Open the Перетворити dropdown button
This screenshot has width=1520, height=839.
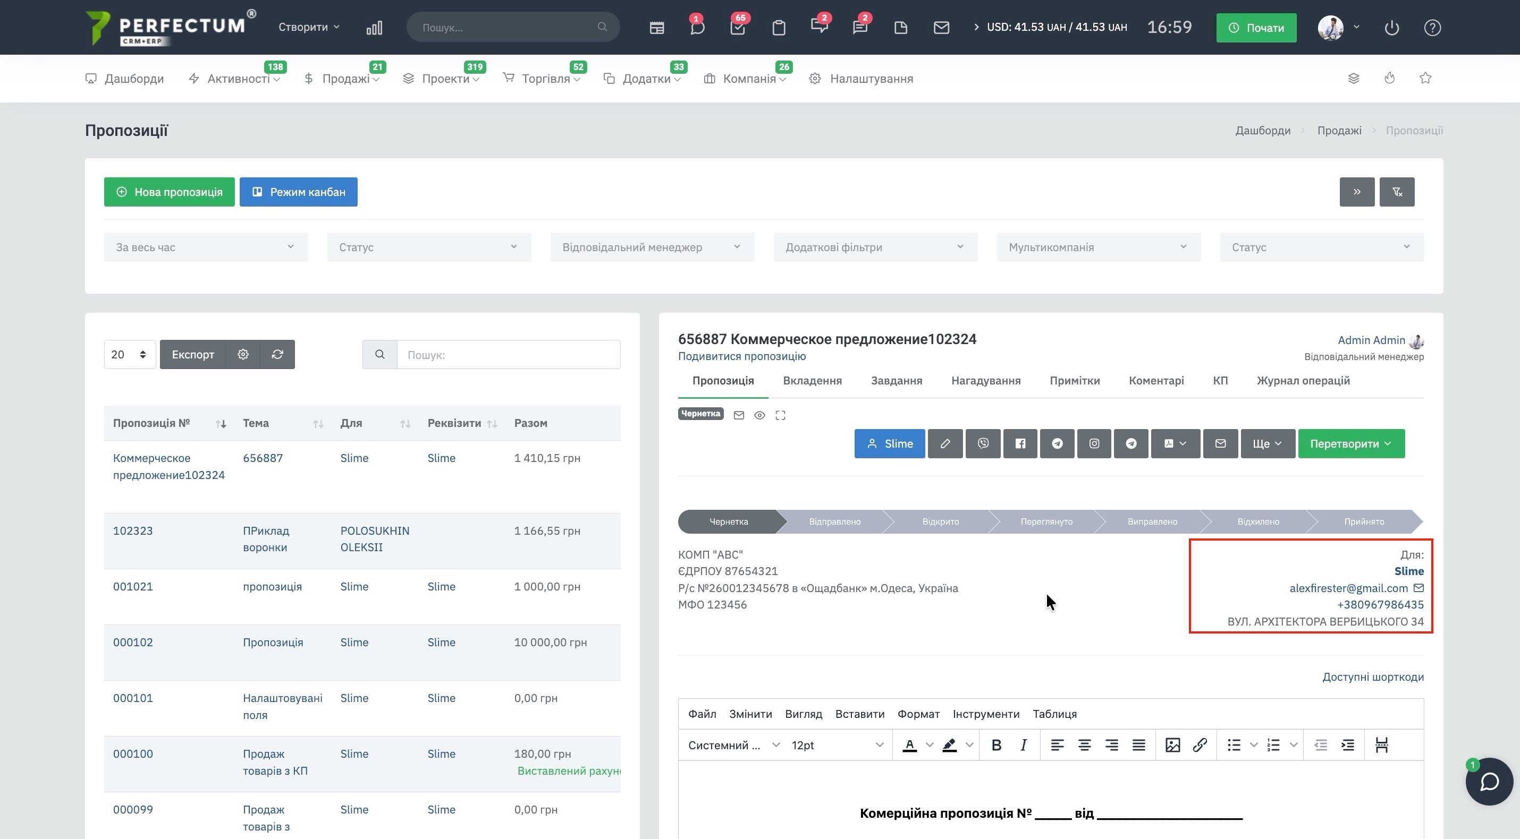[x=1350, y=443]
